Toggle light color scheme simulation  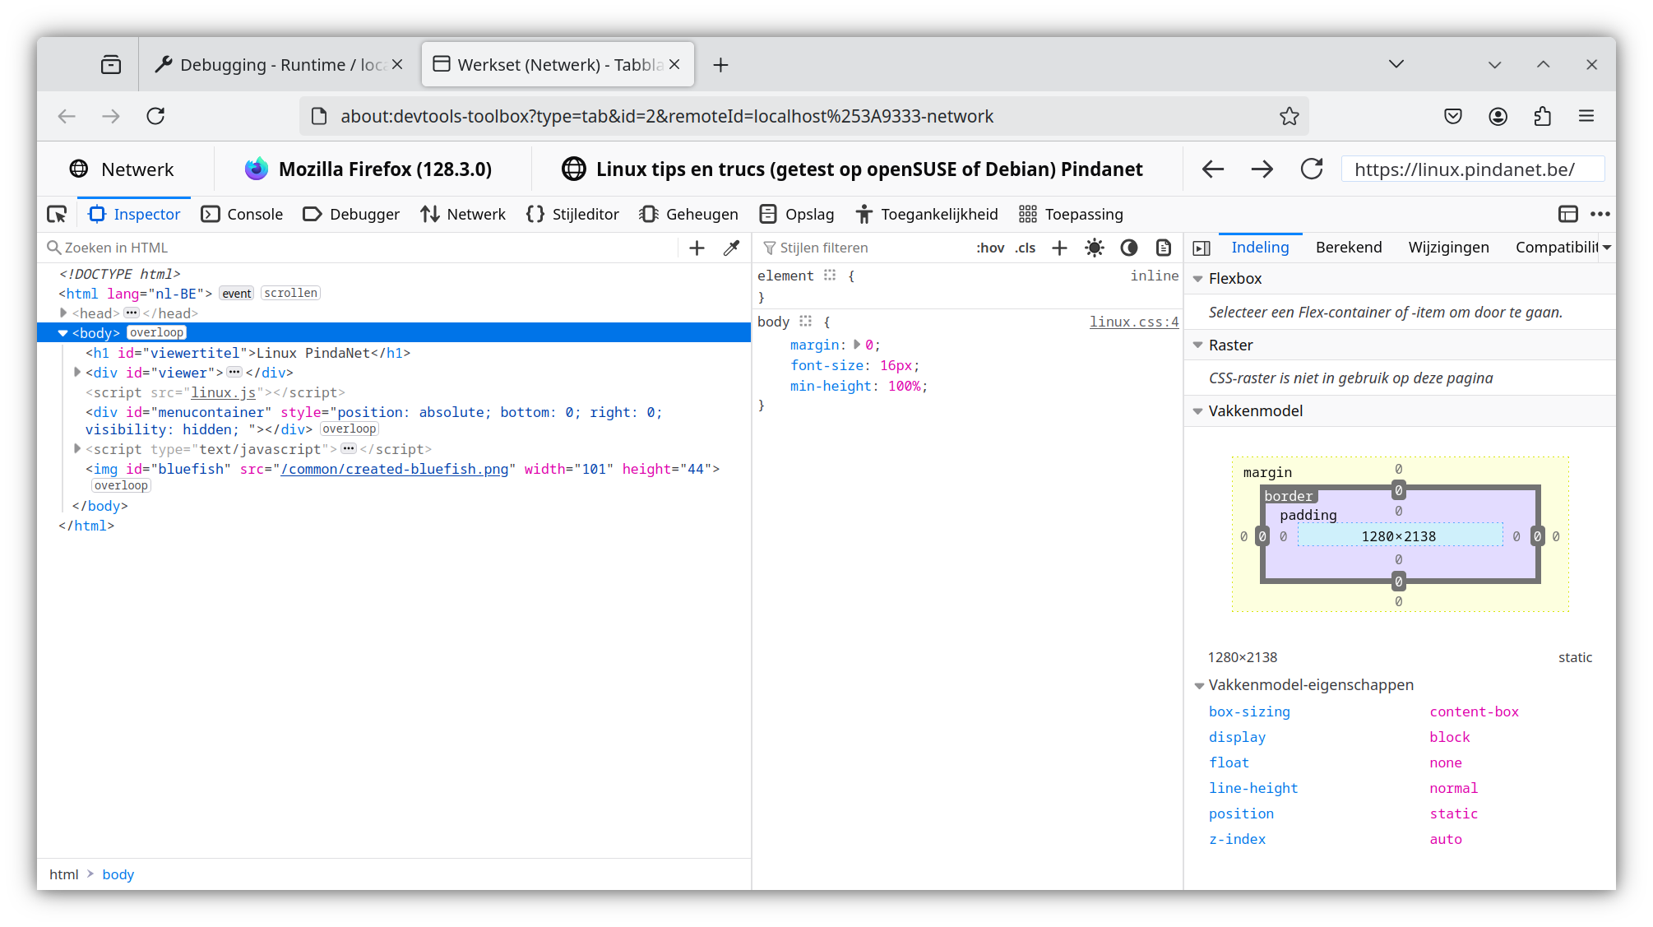pos(1094,248)
